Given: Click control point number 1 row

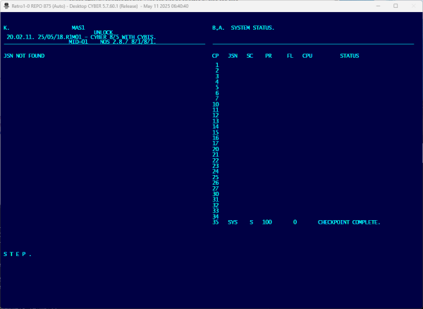Looking at the screenshot, I should (216, 65).
